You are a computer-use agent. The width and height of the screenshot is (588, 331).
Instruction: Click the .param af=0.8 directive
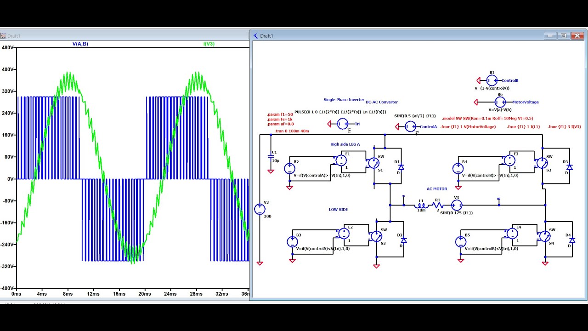pos(280,124)
